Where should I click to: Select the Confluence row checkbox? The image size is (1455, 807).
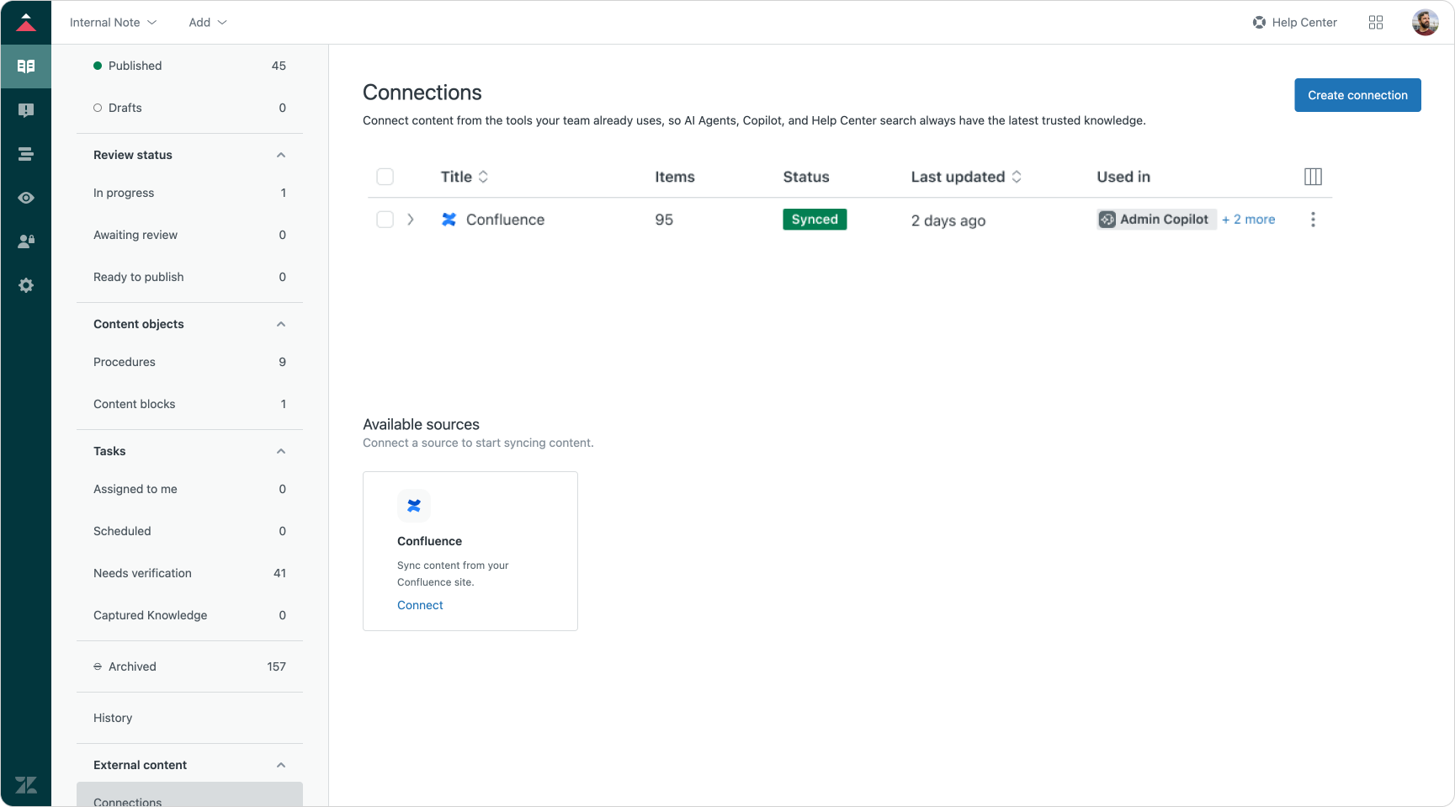(x=385, y=220)
